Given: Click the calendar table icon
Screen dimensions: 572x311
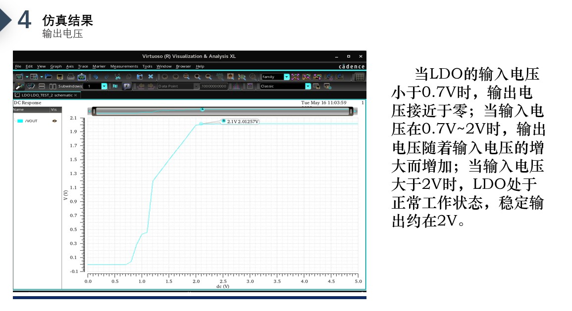Looking at the screenshot, I should pyautogui.click(x=250, y=86).
